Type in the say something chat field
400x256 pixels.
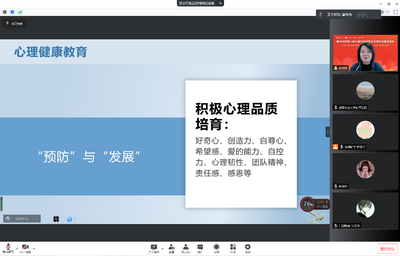(23, 219)
